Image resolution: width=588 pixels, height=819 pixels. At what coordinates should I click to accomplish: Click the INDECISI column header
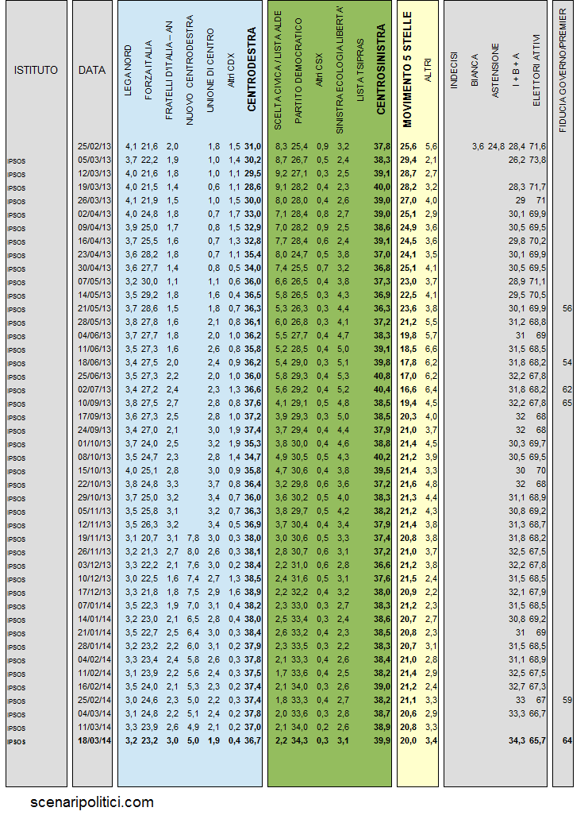(454, 70)
